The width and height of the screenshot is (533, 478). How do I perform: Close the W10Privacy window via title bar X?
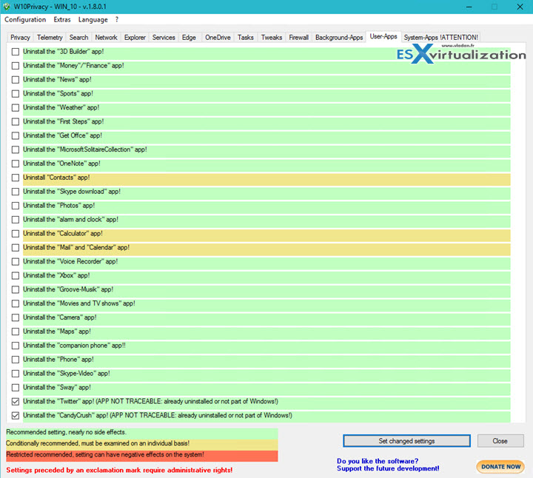pos(520,7)
